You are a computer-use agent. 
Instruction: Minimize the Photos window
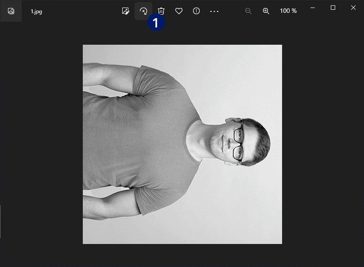[313, 8]
